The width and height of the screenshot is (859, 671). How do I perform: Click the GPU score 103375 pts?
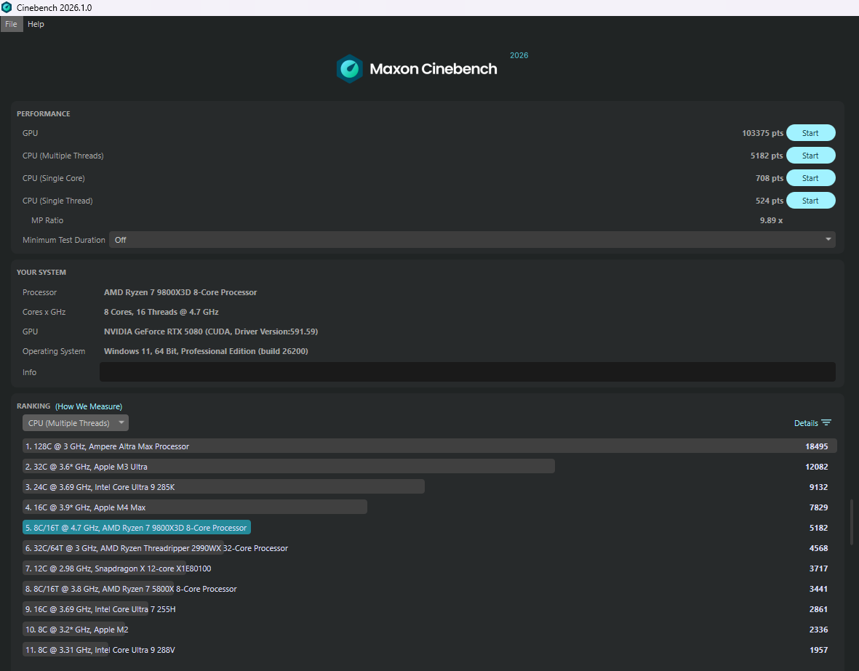click(x=762, y=133)
